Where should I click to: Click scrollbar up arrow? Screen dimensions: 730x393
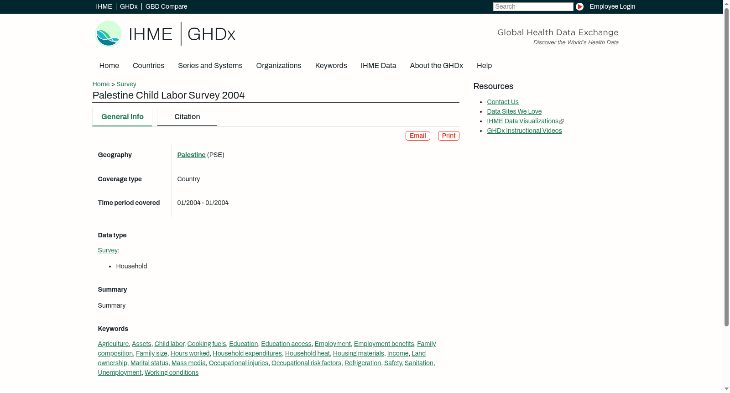point(726,3)
